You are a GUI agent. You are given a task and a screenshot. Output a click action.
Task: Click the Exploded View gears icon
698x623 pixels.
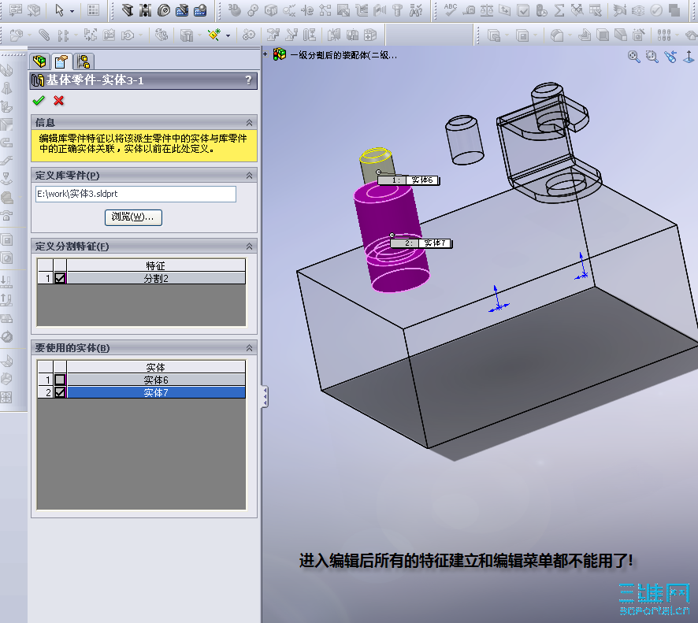coord(248,35)
